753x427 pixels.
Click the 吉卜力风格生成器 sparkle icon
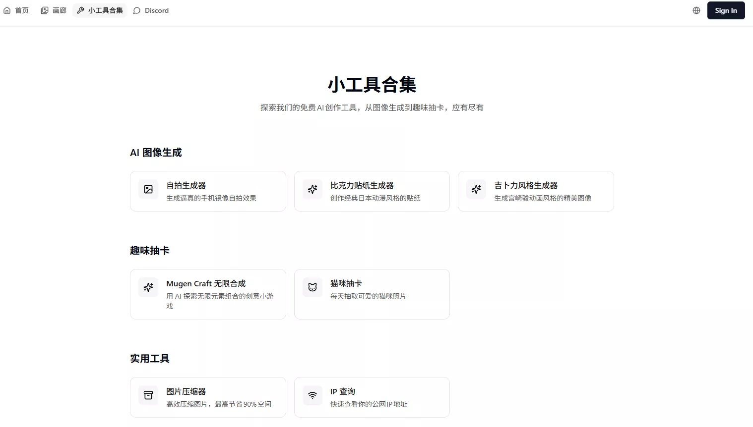point(476,189)
